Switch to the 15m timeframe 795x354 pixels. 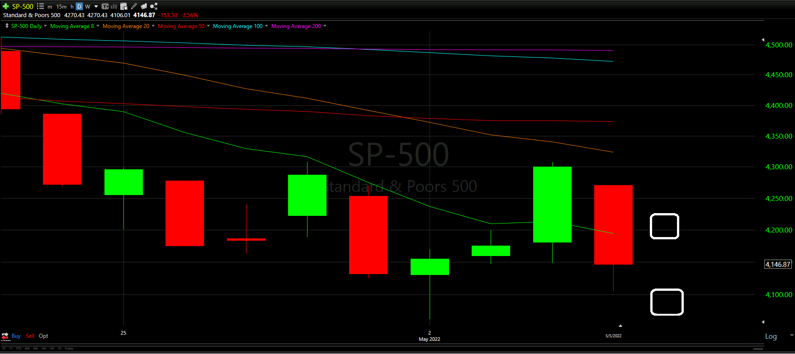tap(62, 7)
